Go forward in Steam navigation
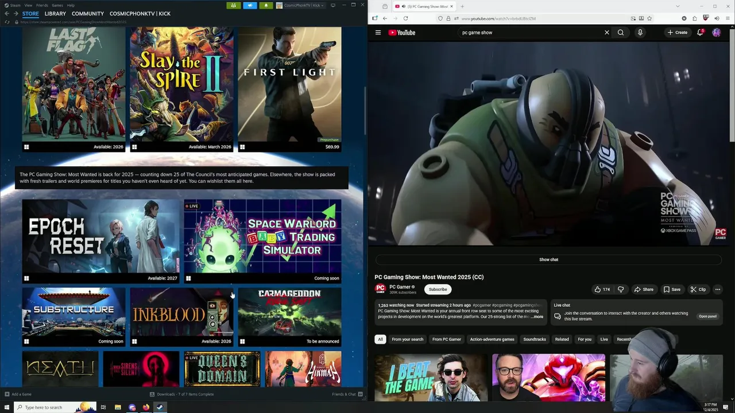The height and width of the screenshot is (413, 735). (x=16, y=13)
